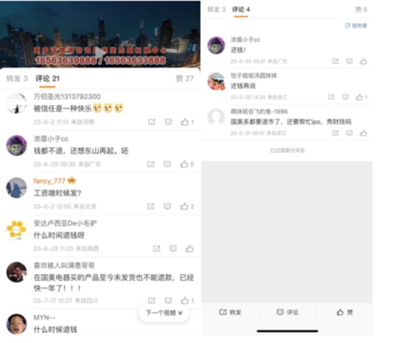This screenshot has width=410, height=343.
Task: Expand the 已过滤部分评论 notice
Action: click(287, 151)
